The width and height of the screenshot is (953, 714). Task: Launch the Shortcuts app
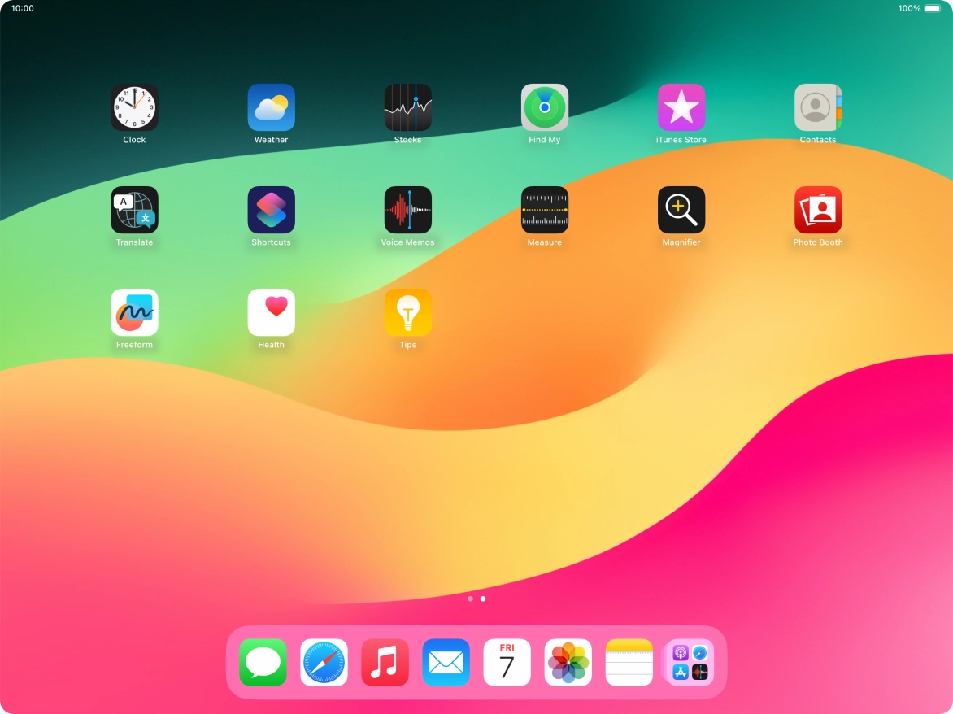(x=271, y=210)
